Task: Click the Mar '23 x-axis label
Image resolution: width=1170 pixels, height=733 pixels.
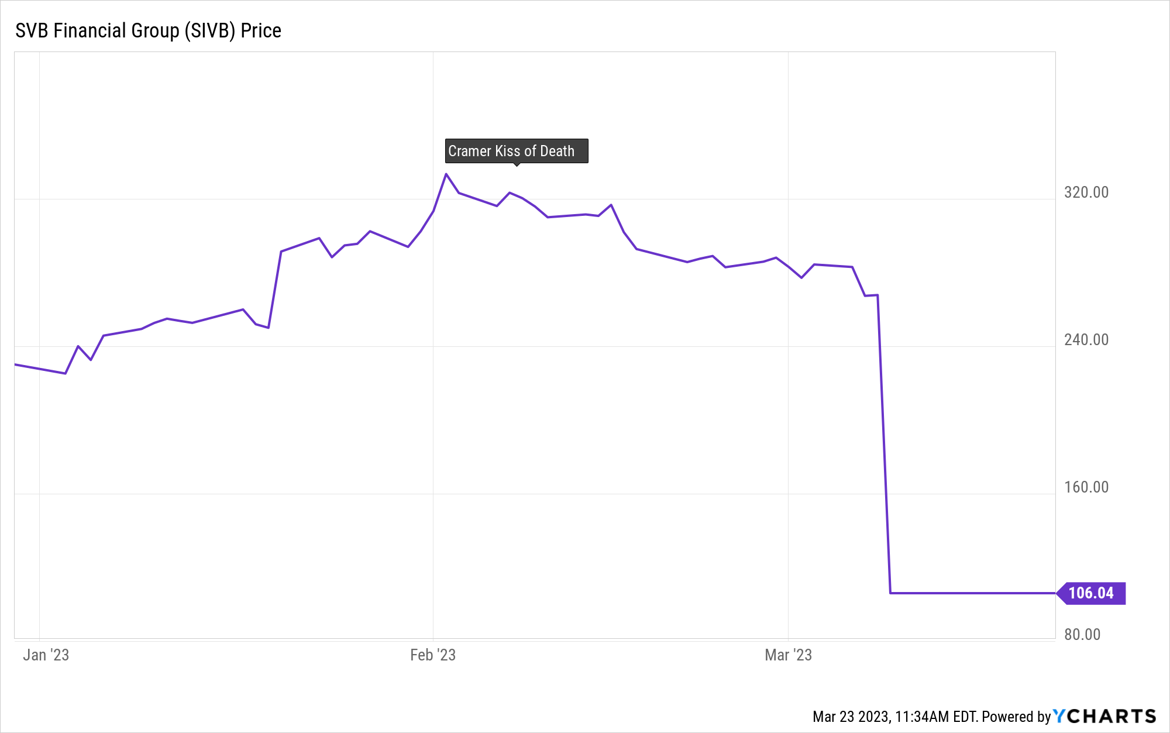Action: click(788, 655)
